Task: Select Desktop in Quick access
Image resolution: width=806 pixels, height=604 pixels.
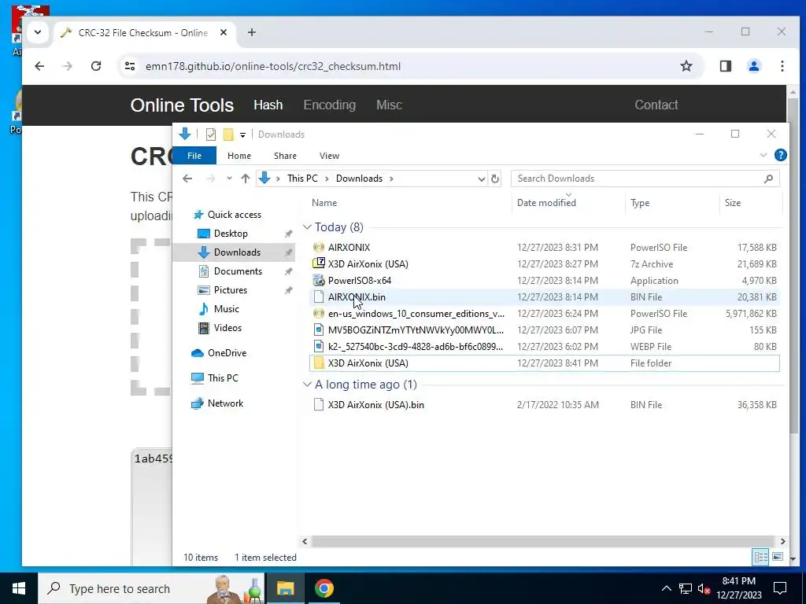Action: pyautogui.click(x=231, y=234)
